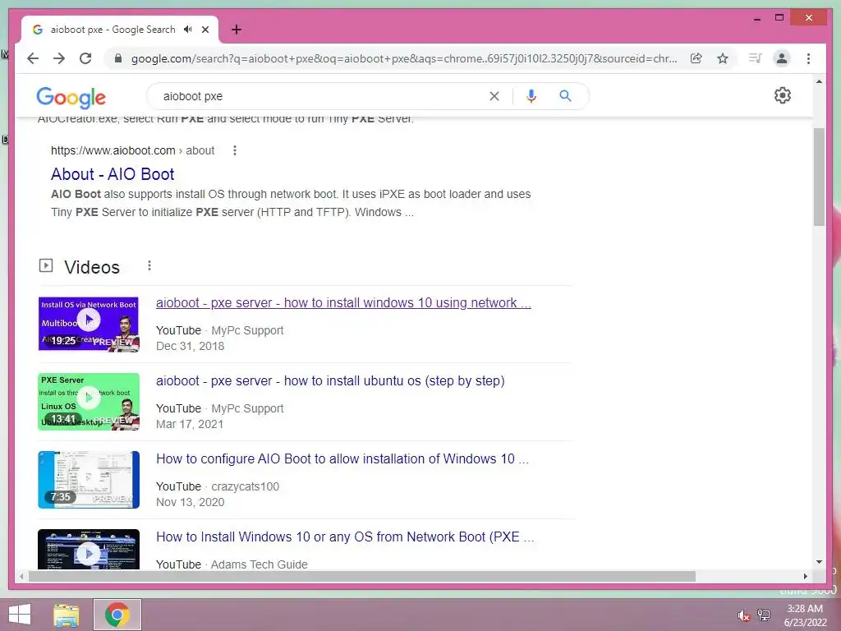
Task: Click the vertical scrollbar thumb
Action: (x=819, y=177)
